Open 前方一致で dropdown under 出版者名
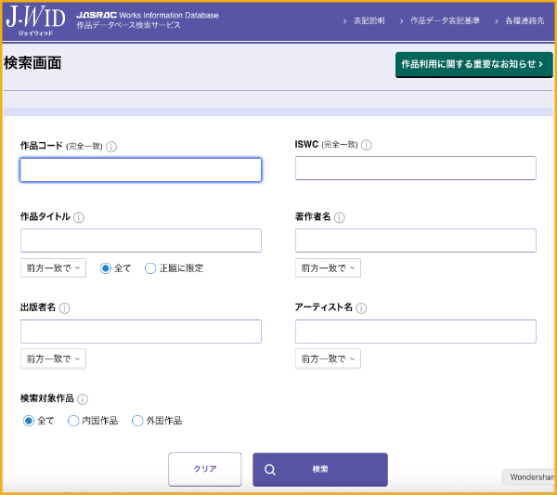Screen dimensions: 557x495 click(53, 358)
